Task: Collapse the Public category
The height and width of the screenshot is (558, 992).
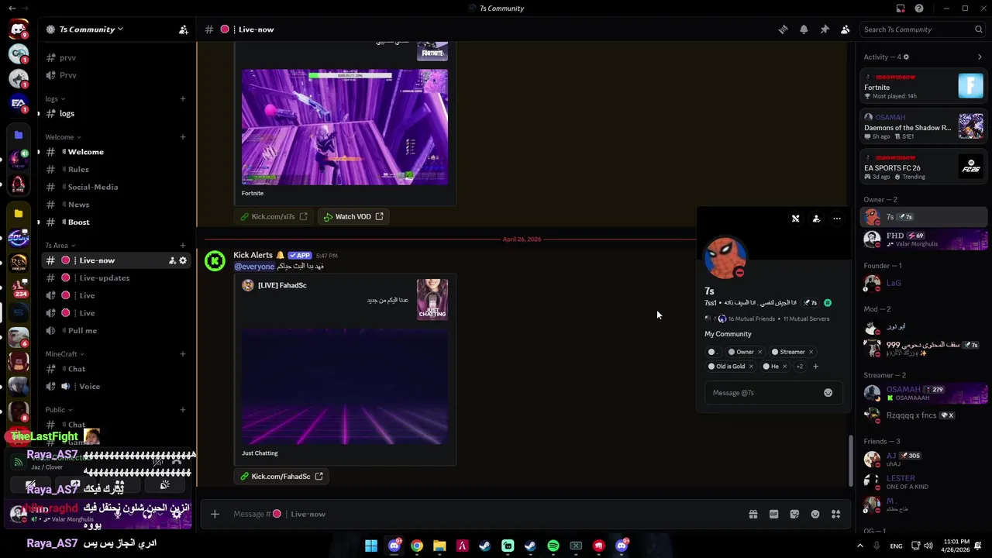Action: (x=58, y=410)
